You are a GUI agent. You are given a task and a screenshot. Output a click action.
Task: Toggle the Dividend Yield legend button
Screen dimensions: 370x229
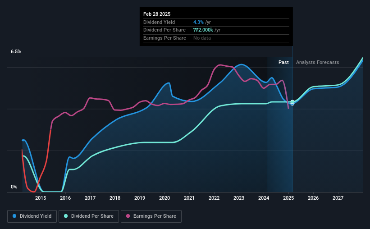pyautogui.click(x=32, y=216)
